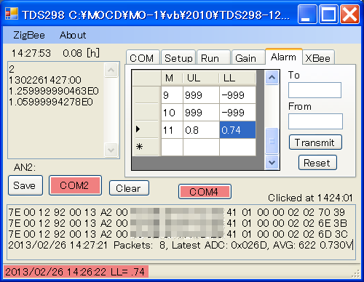Close the TDS298 window
The width and height of the screenshot is (364, 282).
point(349,15)
